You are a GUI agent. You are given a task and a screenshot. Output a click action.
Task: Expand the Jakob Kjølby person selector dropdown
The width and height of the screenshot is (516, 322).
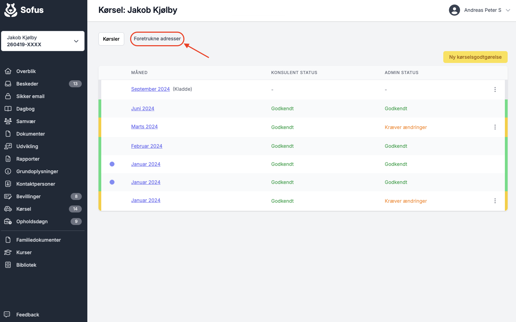tap(76, 41)
